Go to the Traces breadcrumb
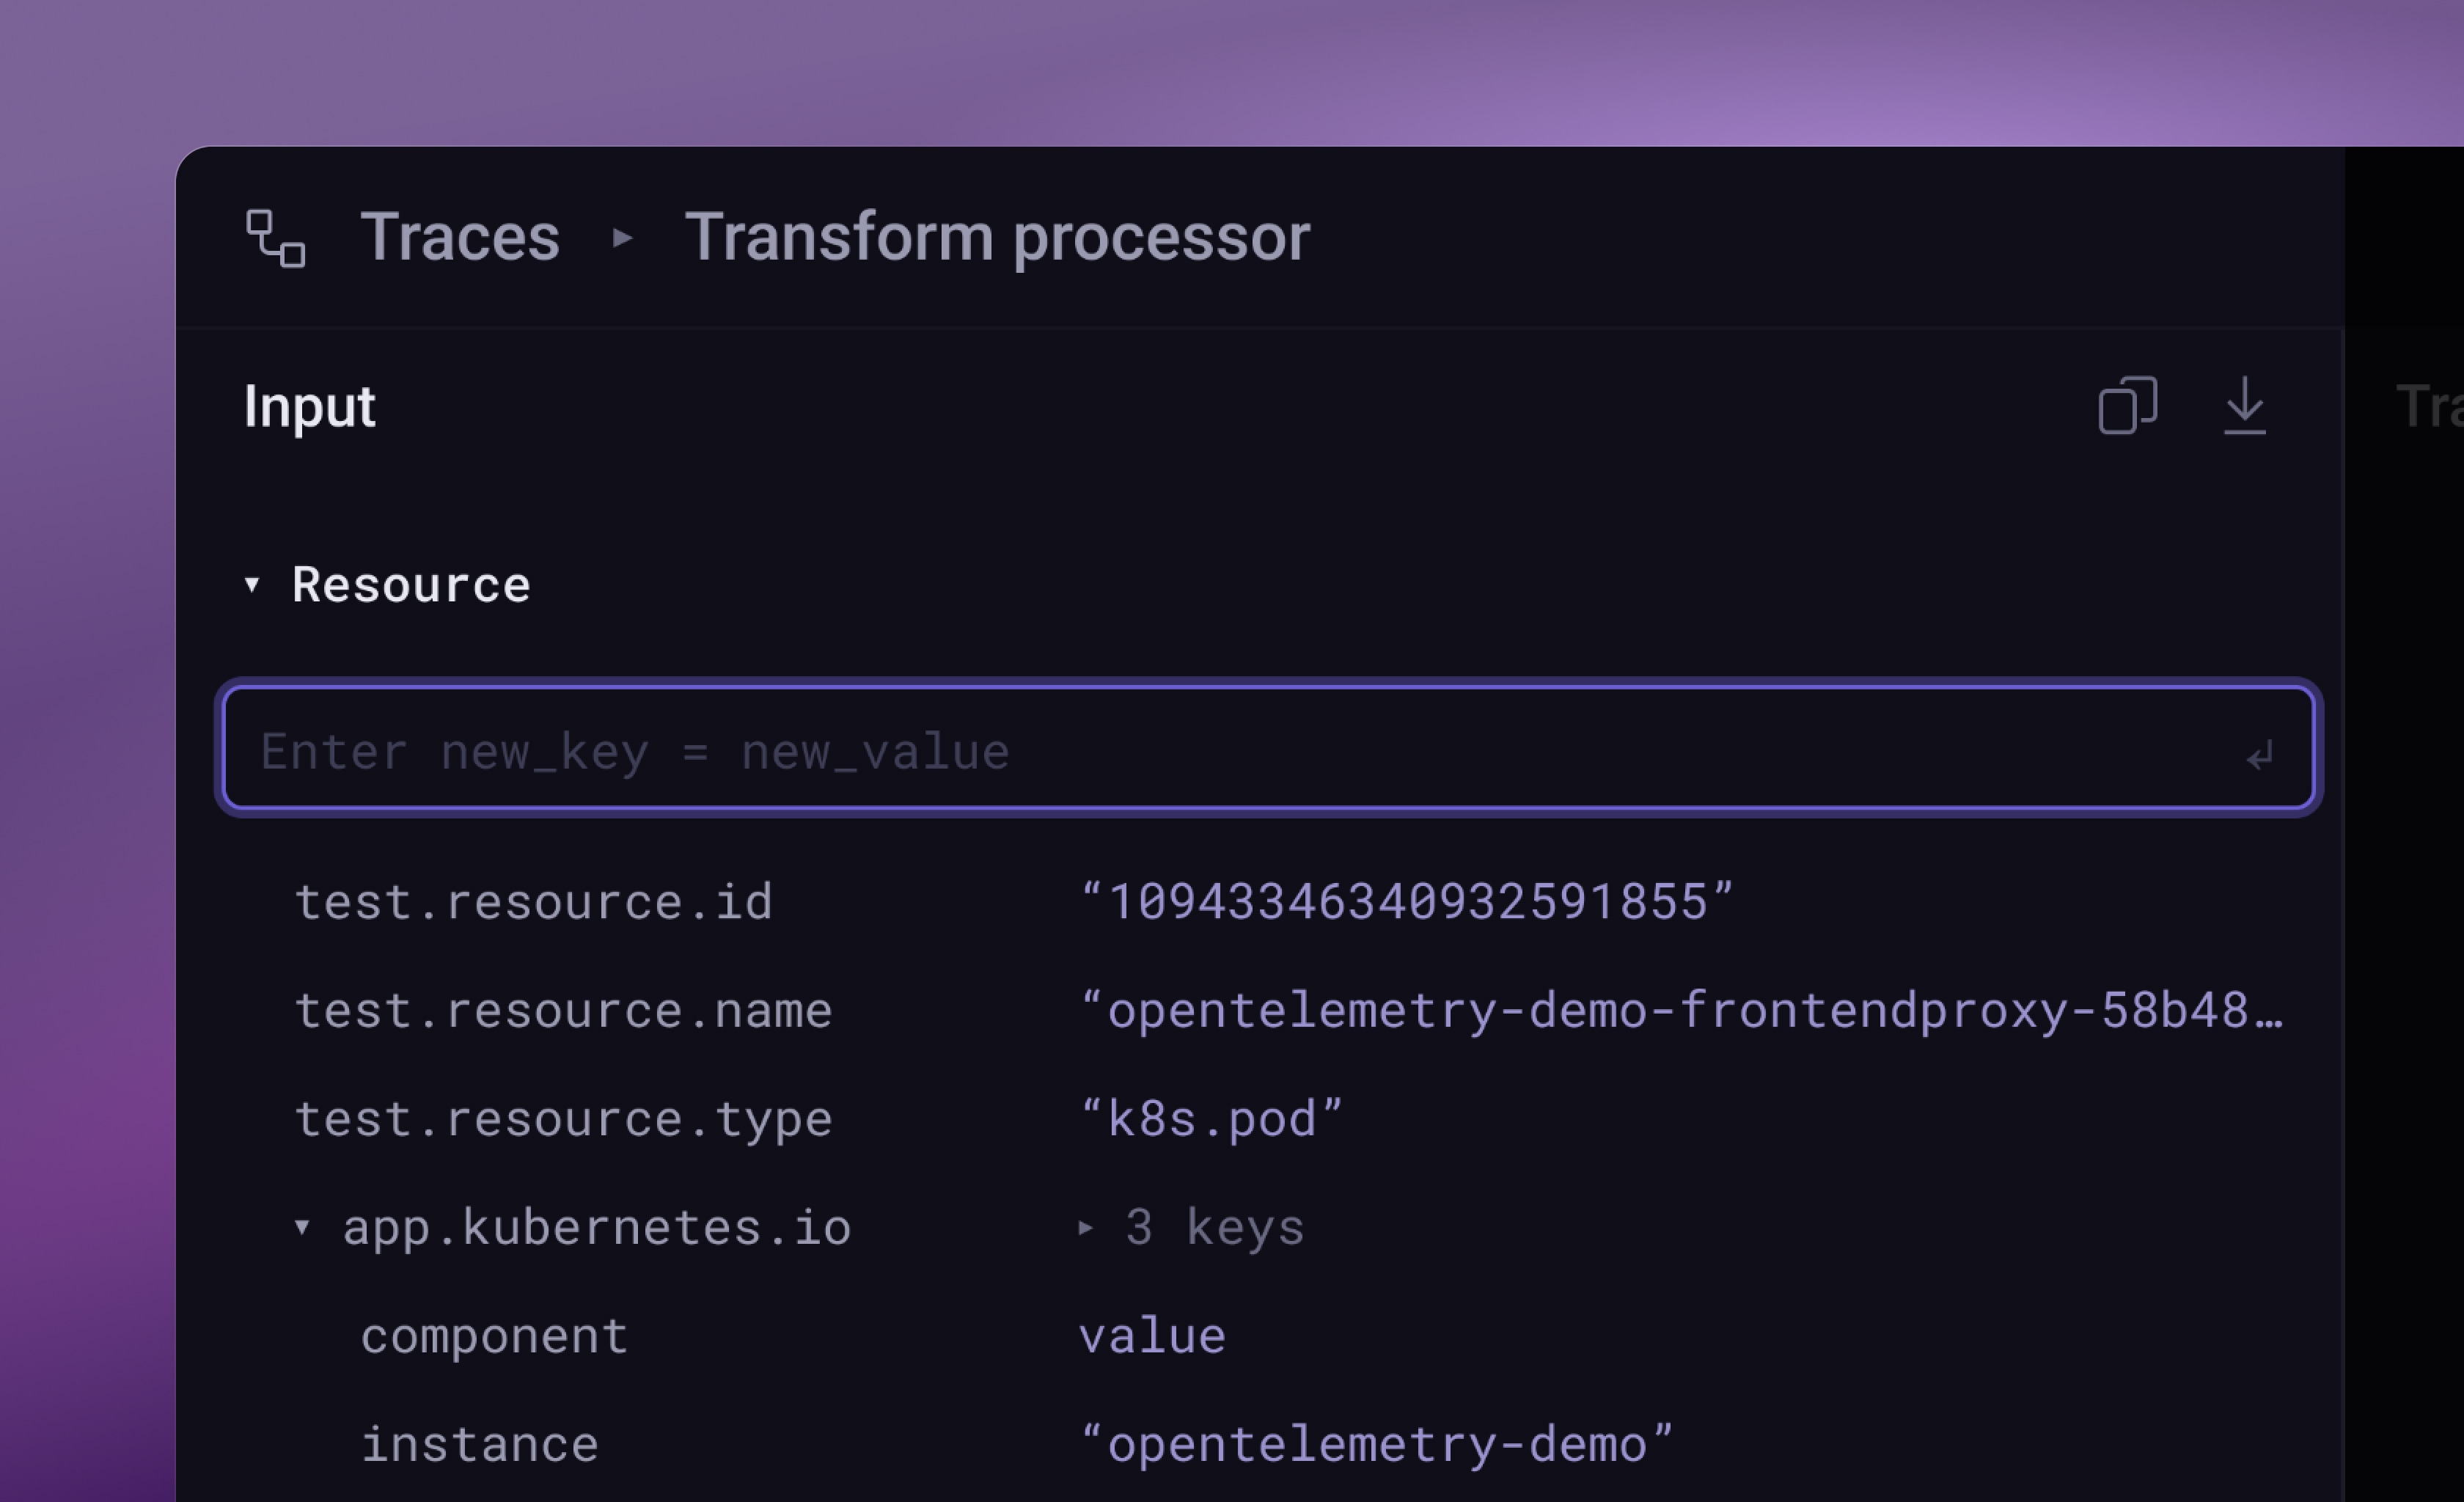2464x1502 pixels. 459,238
